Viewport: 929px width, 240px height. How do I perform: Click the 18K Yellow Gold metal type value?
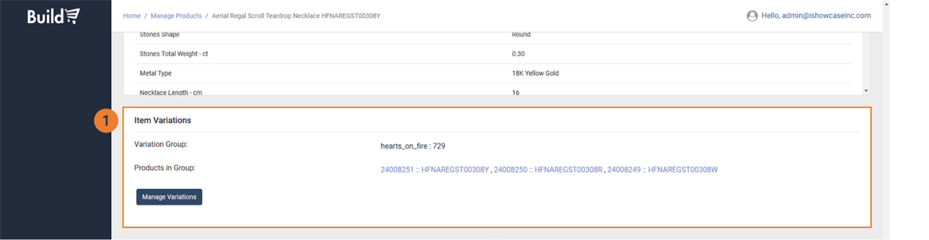(535, 73)
